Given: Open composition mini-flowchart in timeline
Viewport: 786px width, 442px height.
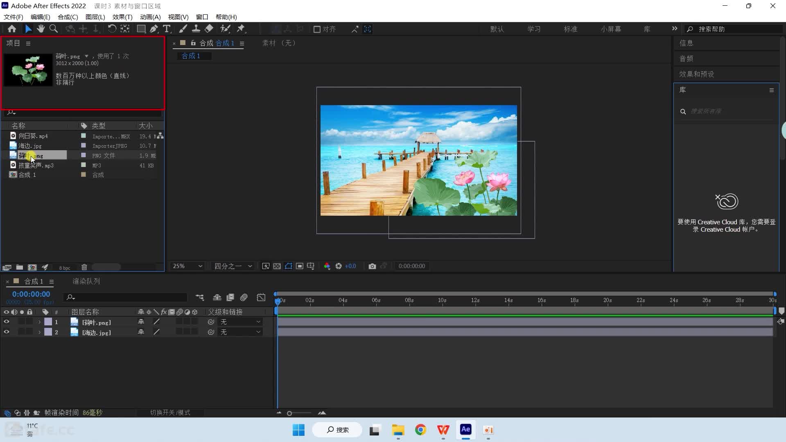Looking at the screenshot, I should (x=199, y=298).
